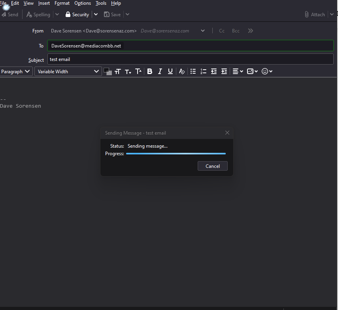This screenshot has height=310, width=338.
Task: Choose the text color swatch
Action: (108, 71)
